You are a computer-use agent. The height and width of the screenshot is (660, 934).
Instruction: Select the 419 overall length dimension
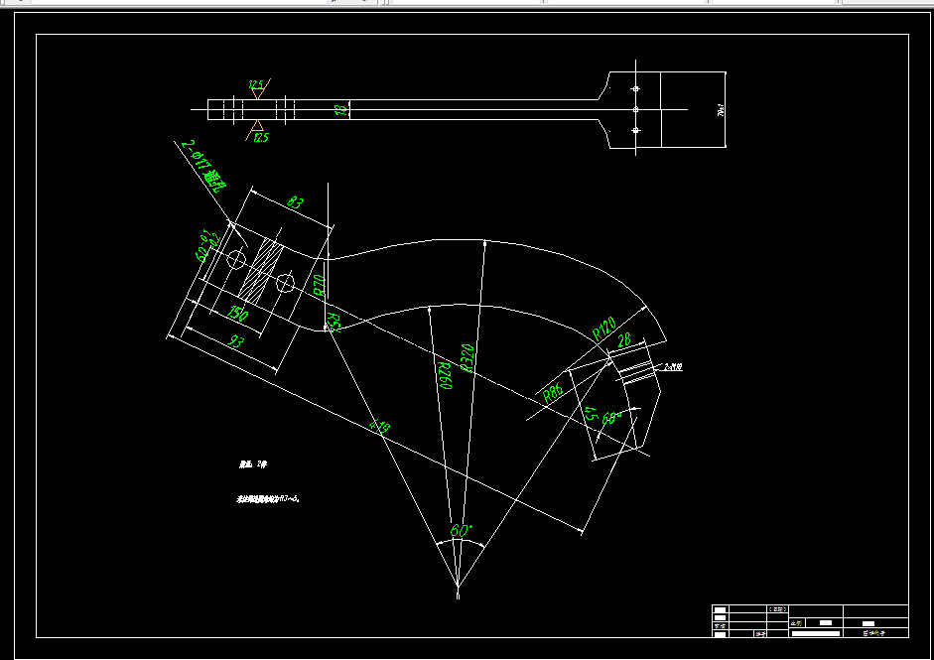(x=380, y=427)
